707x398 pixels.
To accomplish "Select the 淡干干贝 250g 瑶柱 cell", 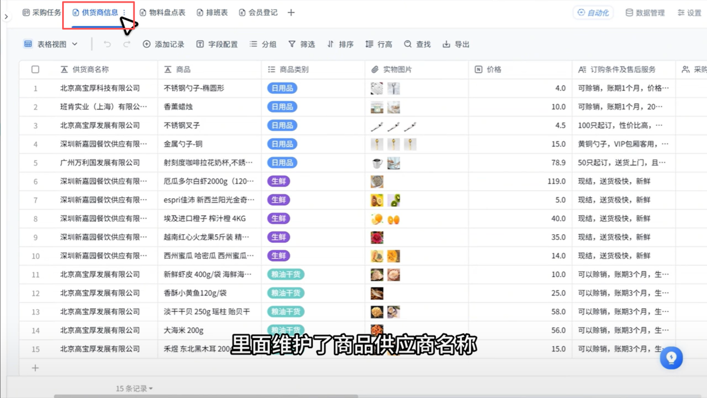I will coord(209,311).
